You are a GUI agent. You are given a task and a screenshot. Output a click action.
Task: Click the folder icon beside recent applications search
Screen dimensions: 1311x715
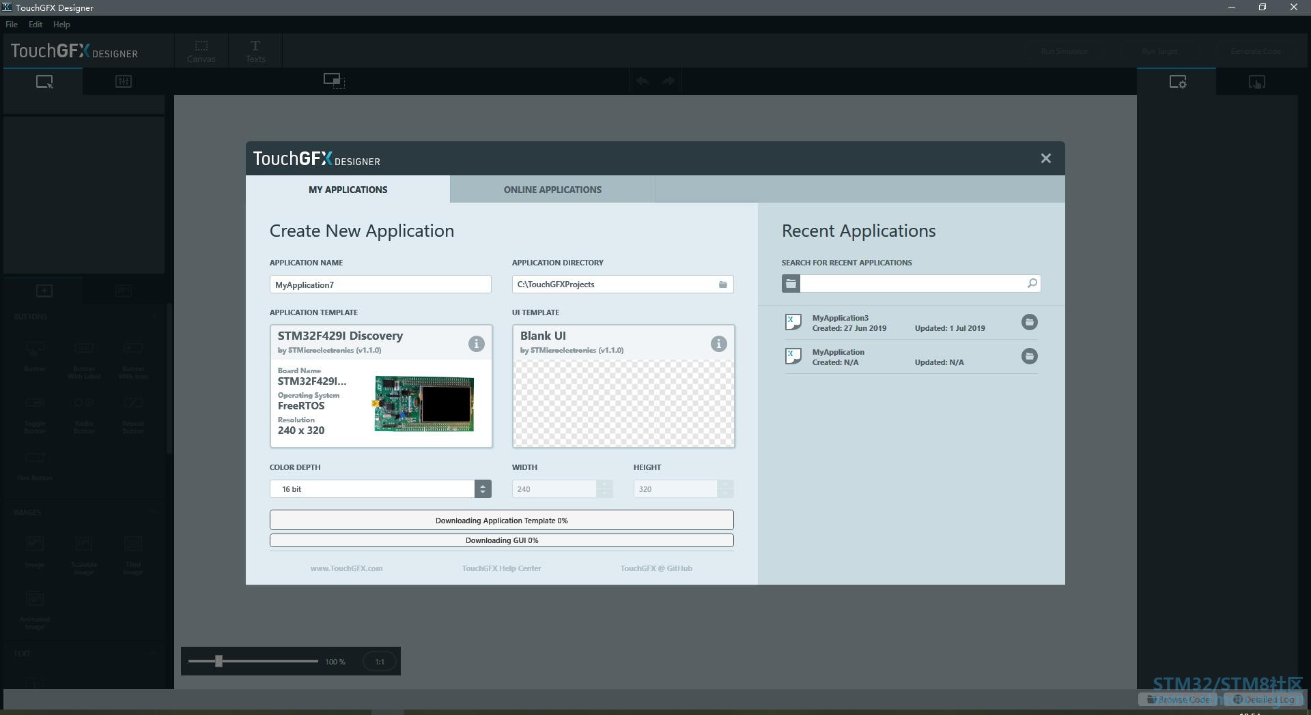tap(791, 284)
